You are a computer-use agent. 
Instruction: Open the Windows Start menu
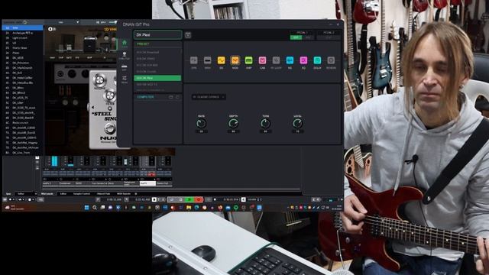tap(86, 208)
